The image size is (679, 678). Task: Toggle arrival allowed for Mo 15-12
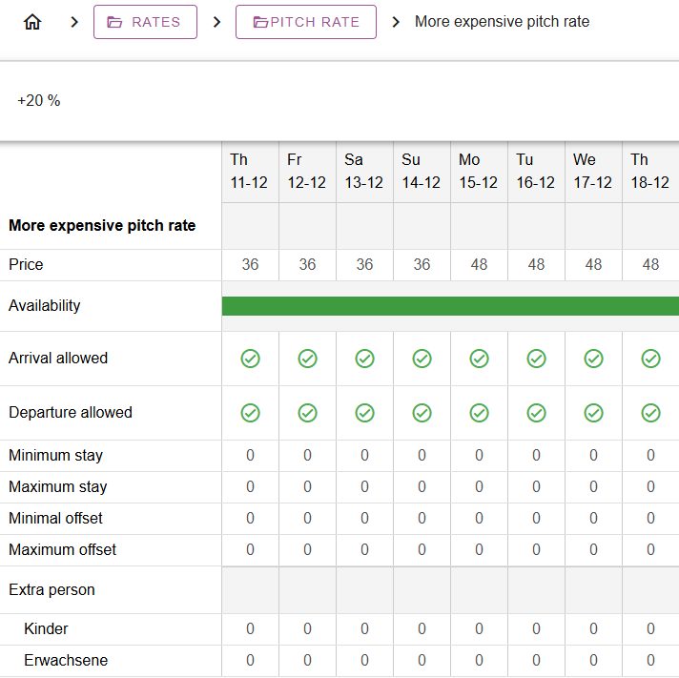[x=479, y=359]
